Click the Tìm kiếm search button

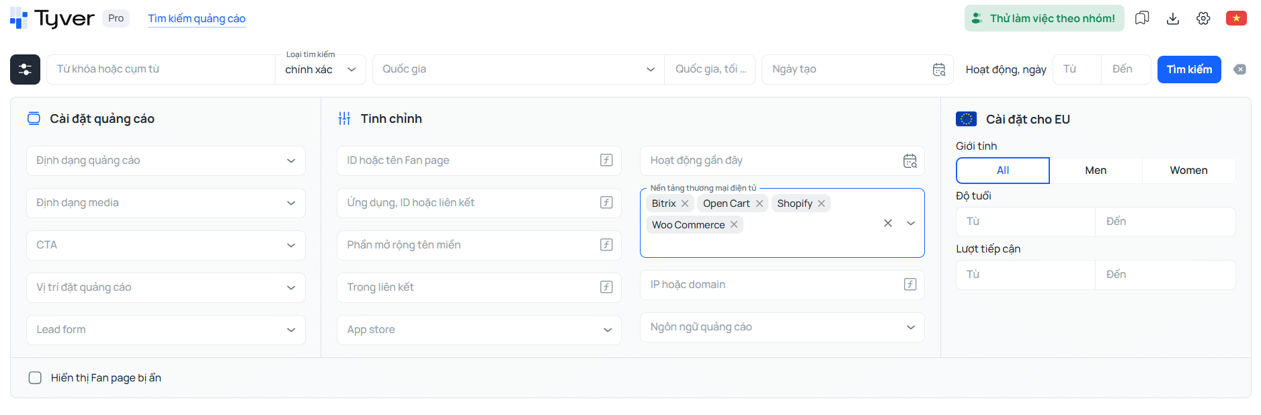click(1189, 69)
